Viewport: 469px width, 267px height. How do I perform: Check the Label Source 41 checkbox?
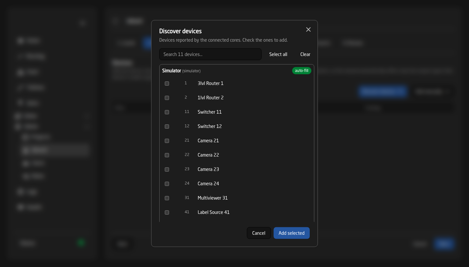167,212
